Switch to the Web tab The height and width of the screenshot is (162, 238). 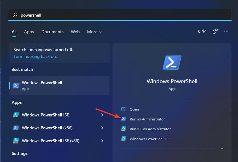click(75, 32)
